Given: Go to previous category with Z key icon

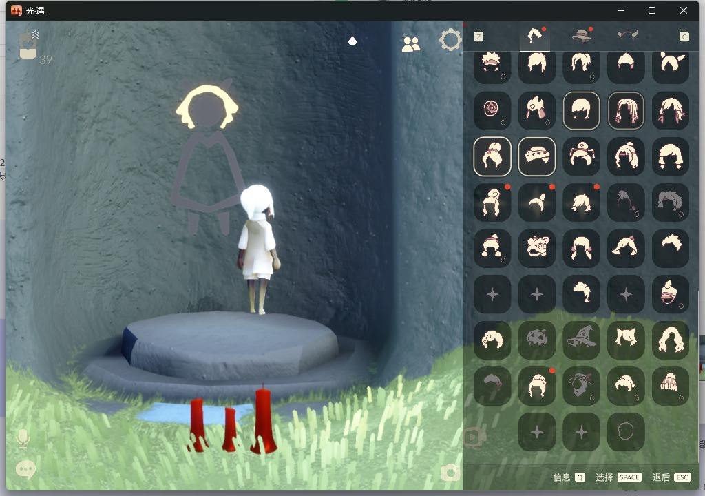Looking at the screenshot, I should 478,37.
